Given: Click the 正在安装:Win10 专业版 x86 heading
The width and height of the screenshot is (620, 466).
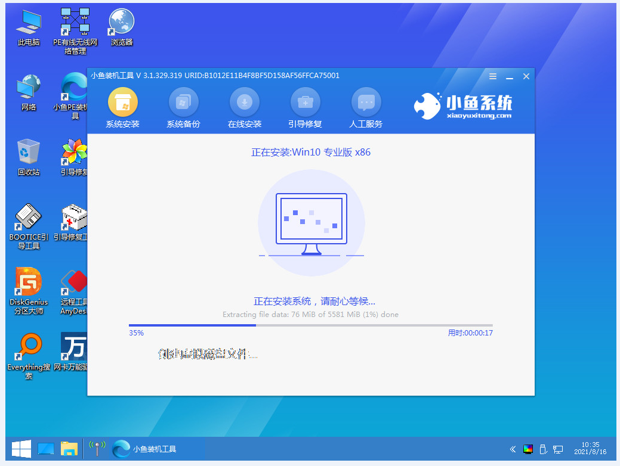Looking at the screenshot, I should pyautogui.click(x=311, y=153).
